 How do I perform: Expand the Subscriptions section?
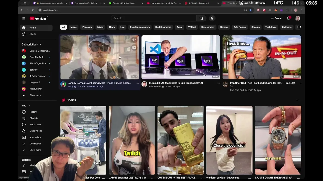pyautogui.click(x=32, y=44)
